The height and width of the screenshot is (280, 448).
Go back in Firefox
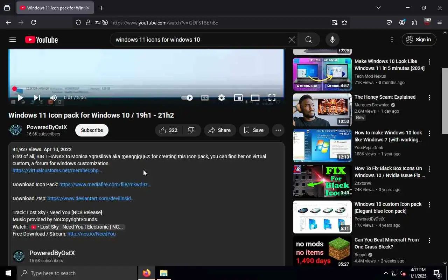8,22
